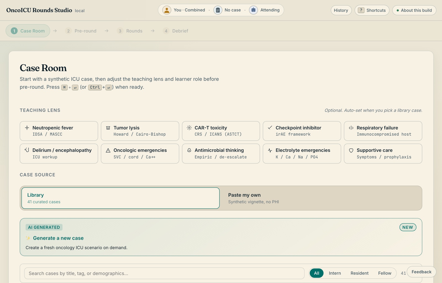442x283 pixels.
Task: Click the Checkpoint inhibitor checkmark icon
Action: 270,128
